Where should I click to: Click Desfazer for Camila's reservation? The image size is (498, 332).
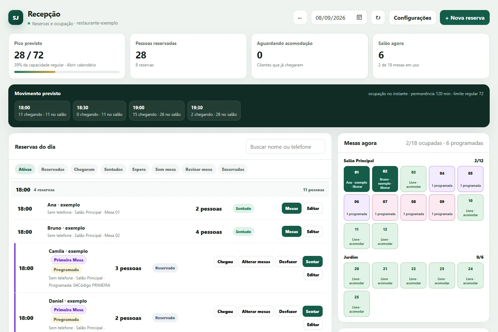(x=288, y=262)
